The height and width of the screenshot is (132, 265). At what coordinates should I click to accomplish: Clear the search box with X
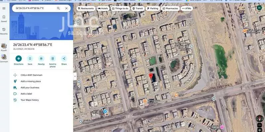tap(66, 8)
